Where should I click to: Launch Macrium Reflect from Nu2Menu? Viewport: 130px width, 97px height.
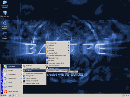tap(58, 68)
